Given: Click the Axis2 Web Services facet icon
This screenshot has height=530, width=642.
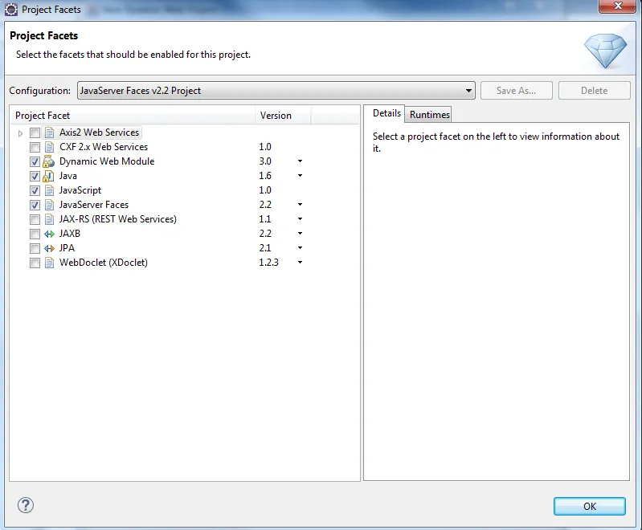Looking at the screenshot, I should point(49,132).
